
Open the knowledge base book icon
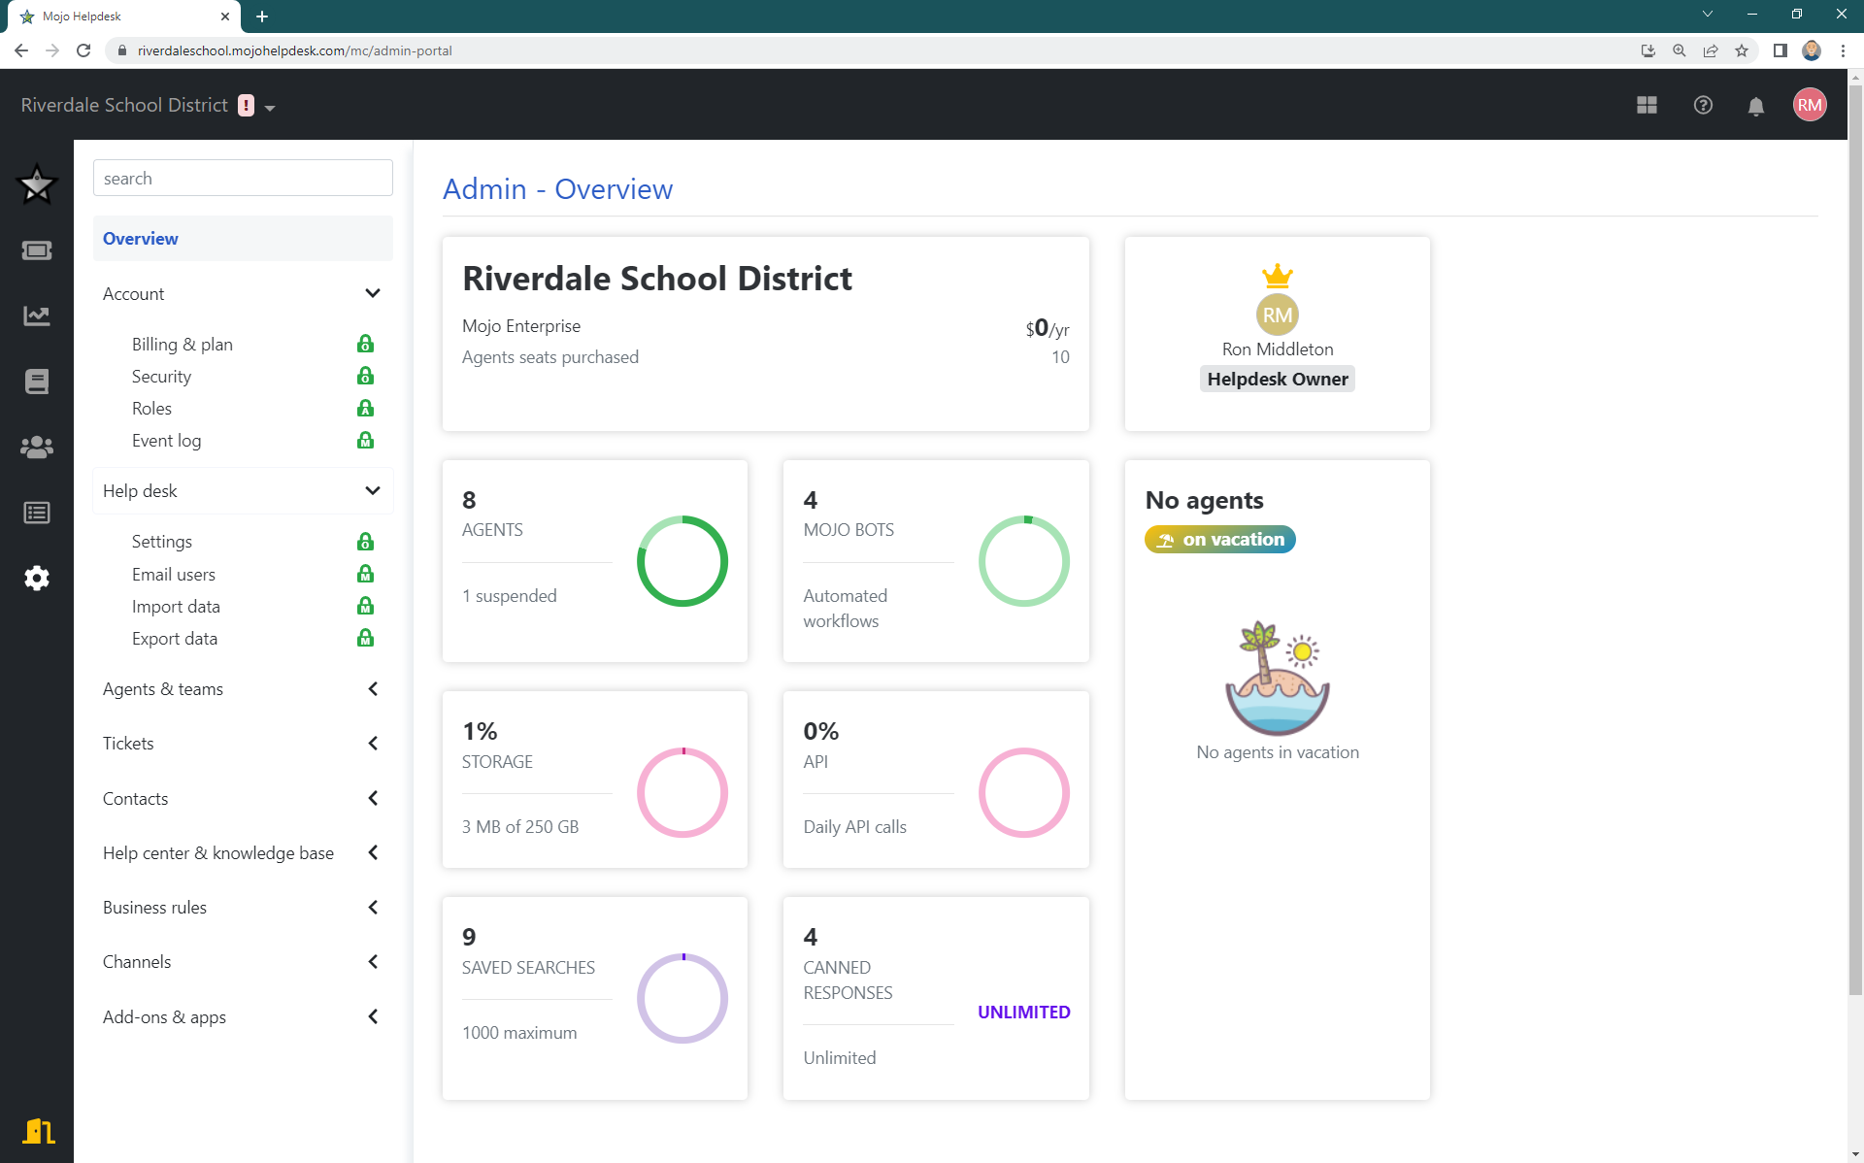(37, 381)
